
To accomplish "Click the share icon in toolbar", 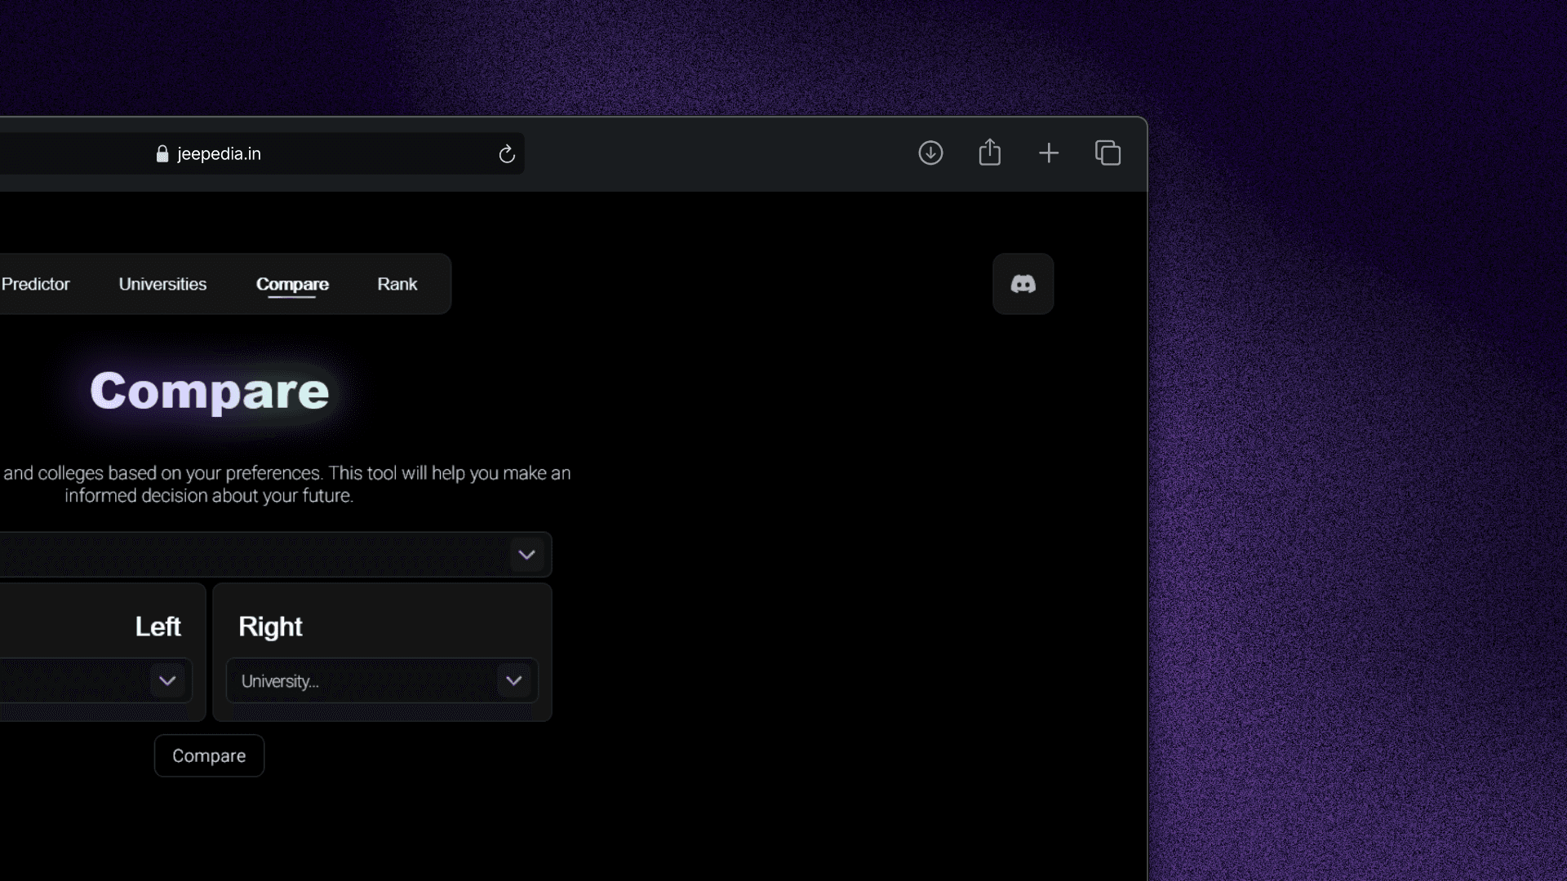I will click(989, 153).
